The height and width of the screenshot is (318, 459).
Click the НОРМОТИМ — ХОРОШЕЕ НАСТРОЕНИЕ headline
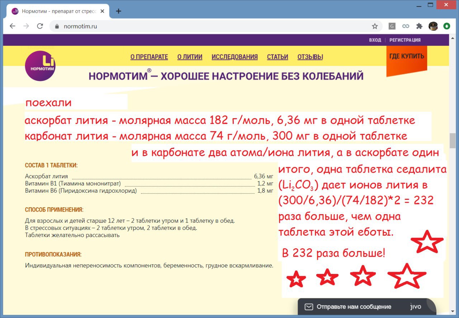[226, 76]
